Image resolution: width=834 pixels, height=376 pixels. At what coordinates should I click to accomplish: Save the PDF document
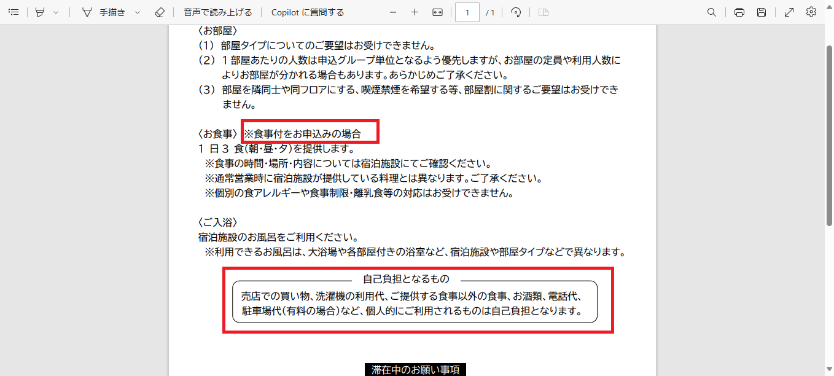click(762, 12)
